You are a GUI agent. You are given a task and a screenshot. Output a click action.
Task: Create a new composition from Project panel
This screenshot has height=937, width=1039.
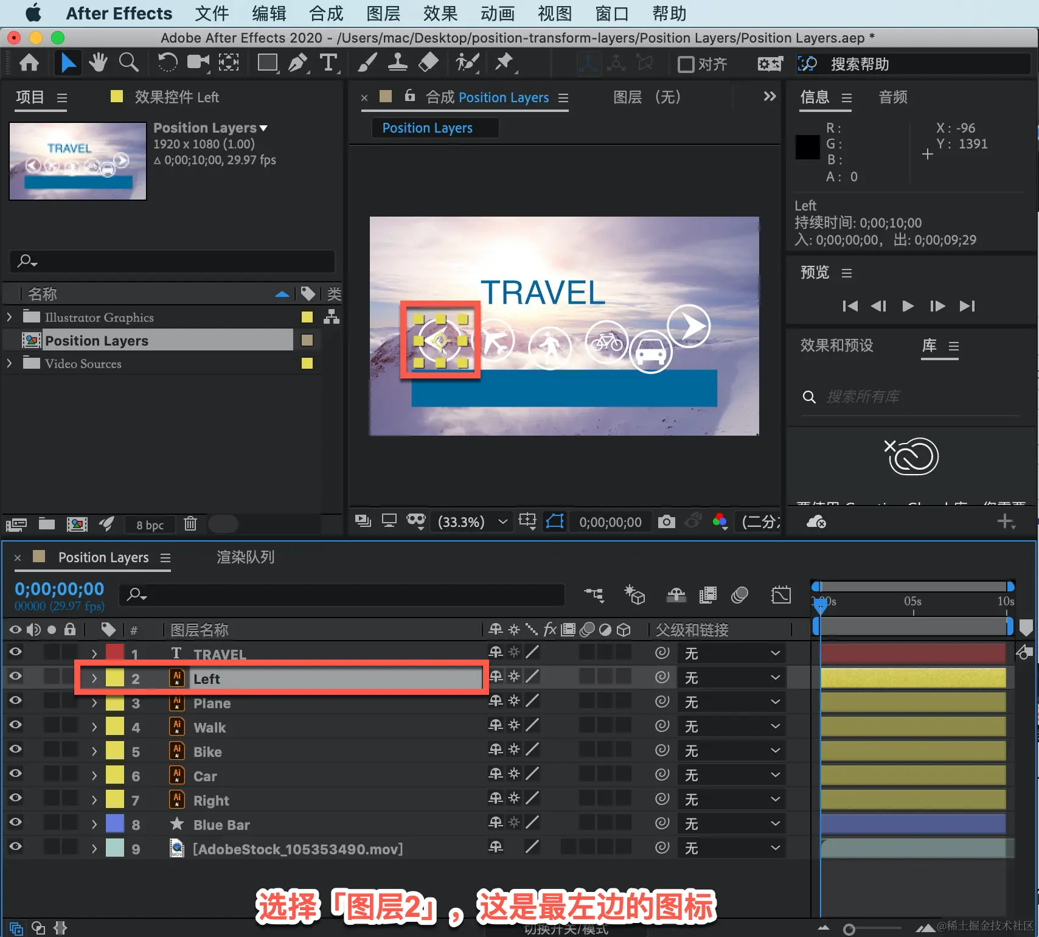[77, 524]
